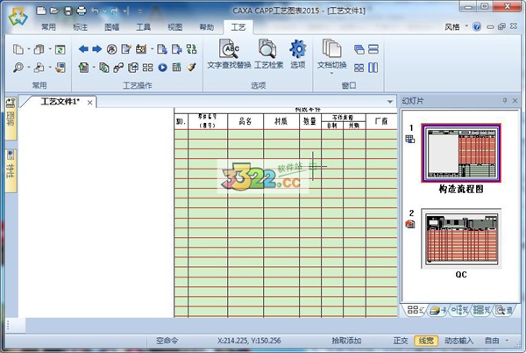Expand the 文档切换 document switch dropdown
This screenshot has width=526, height=353.
point(331,73)
